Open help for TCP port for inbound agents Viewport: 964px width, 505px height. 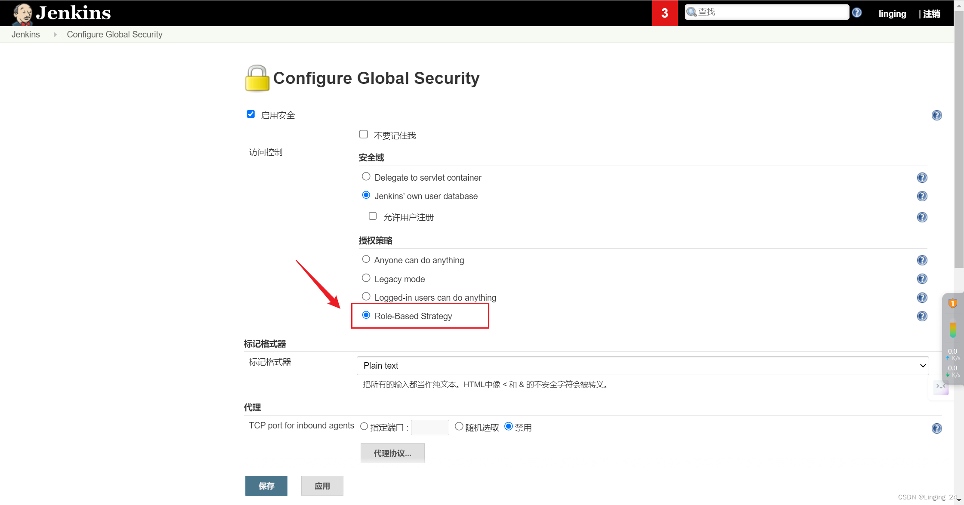pyautogui.click(x=936, y=428)
